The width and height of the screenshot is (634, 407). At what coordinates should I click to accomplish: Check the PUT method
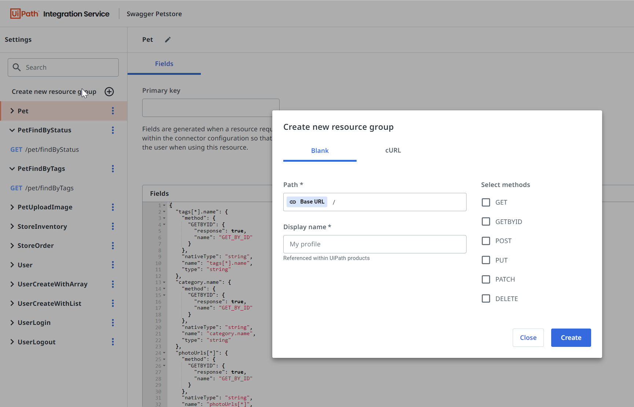point(486,260)
